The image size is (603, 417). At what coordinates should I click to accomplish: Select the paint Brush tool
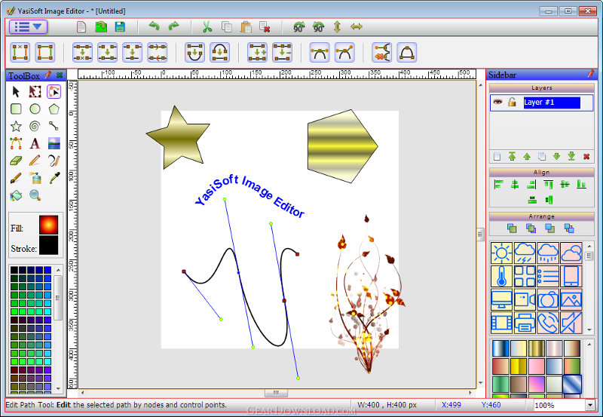click(x=16, y=178)
